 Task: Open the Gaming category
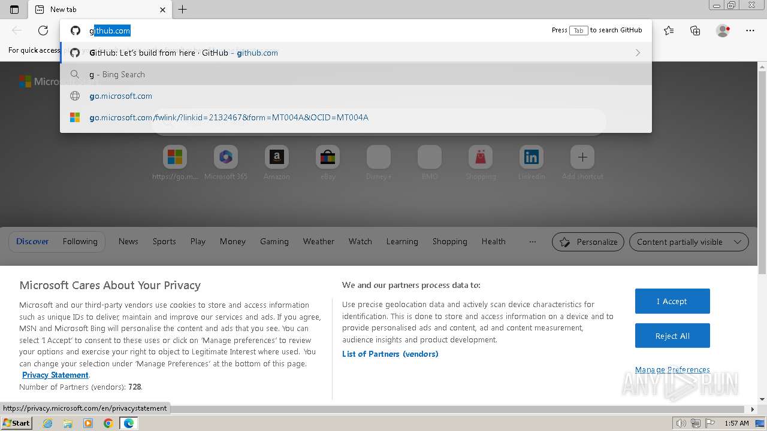274,241
